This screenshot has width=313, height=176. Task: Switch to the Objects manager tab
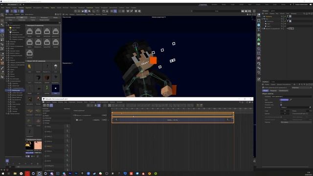(x=265, y=11)
